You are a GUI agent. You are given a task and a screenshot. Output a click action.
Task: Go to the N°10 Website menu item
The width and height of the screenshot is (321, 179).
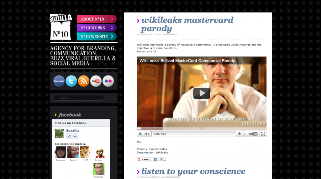tap(97, 36)
